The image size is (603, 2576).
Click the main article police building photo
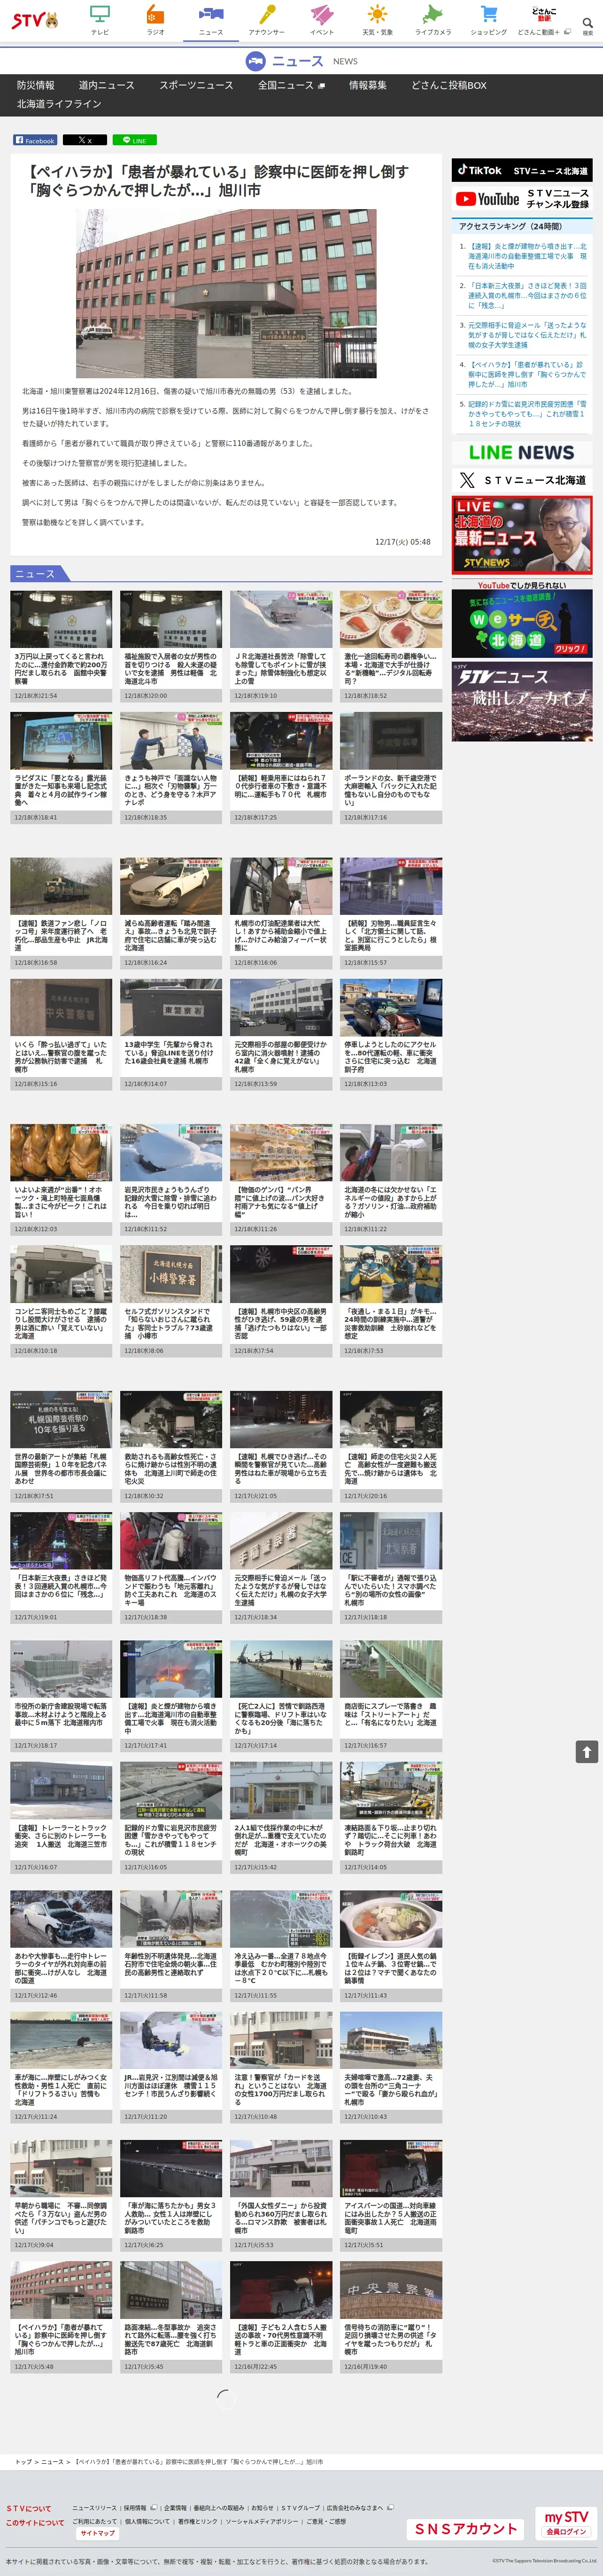coord(226,293)
